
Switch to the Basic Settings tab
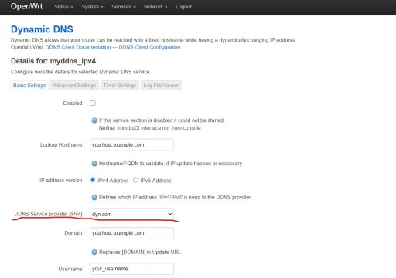pyautogui.click(x=29, y=86)
